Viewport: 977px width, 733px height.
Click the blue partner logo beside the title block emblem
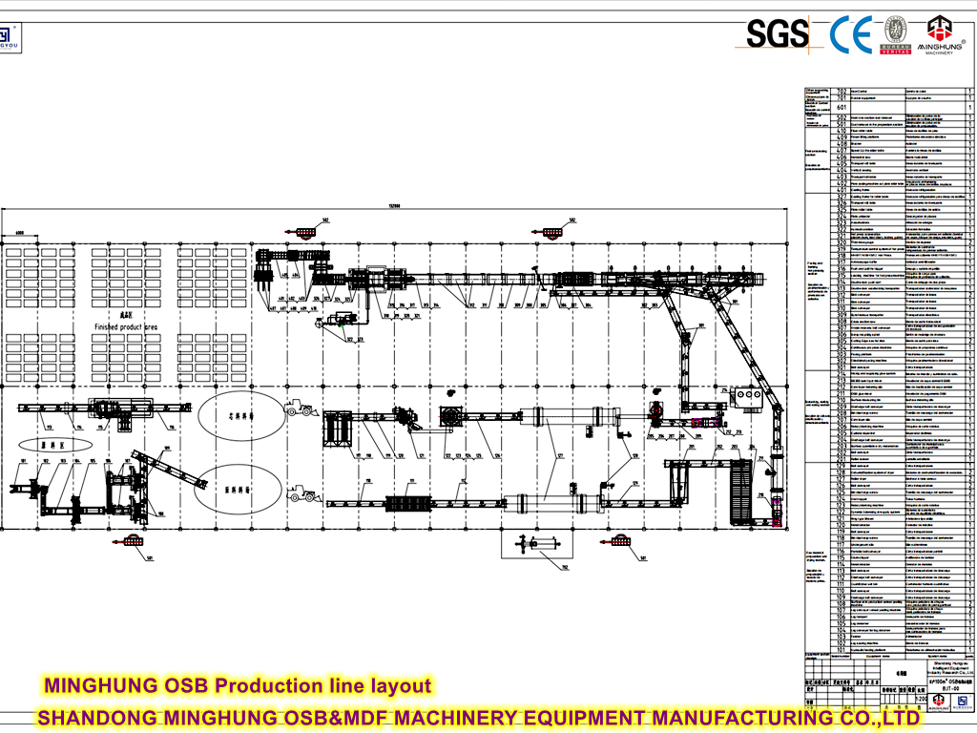(x=963, y=700)
